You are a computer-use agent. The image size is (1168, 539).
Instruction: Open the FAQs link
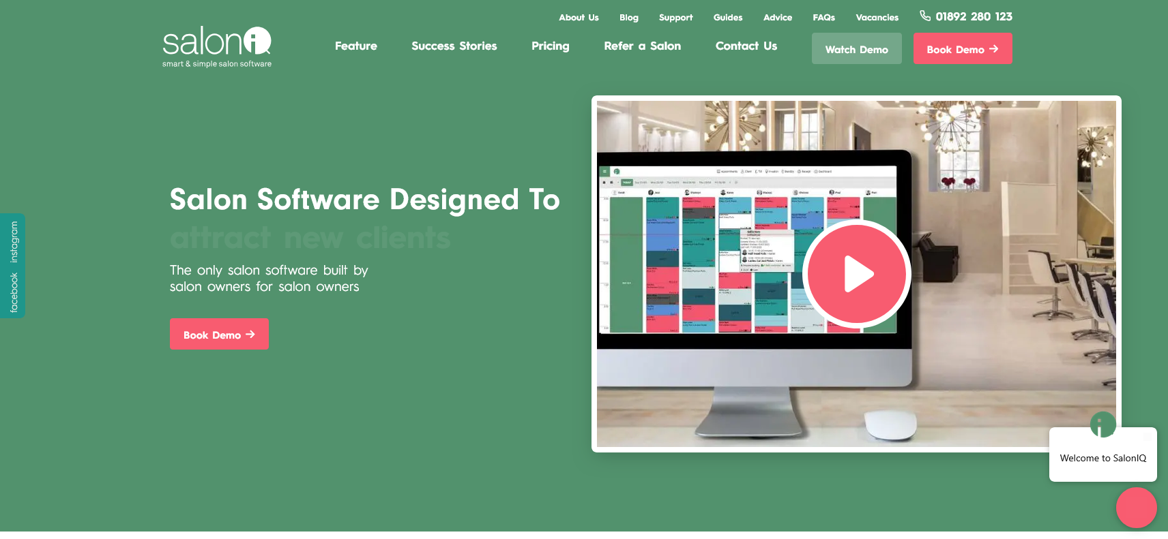click(824, 18)
